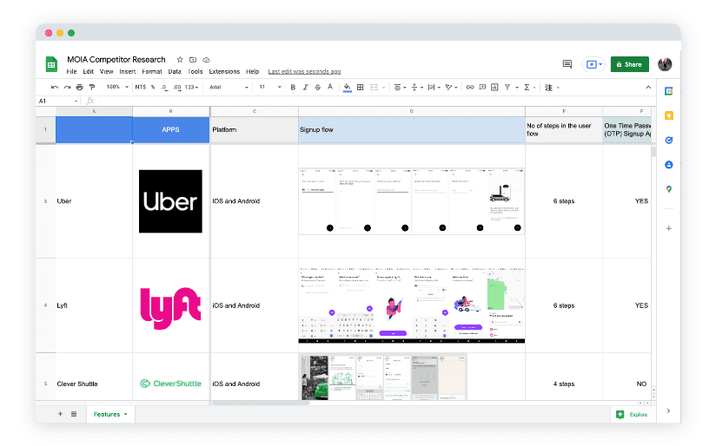Open the text color picker
Screen dimensions: 716x446
pyautogui.click(x=330, y=87)
